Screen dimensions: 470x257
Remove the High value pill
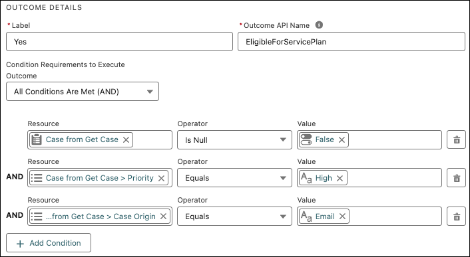[340, 178]
